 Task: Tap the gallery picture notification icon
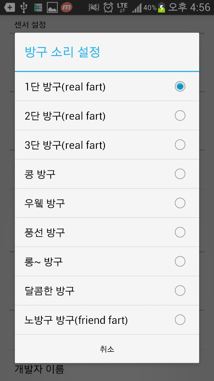click(52, 8)
